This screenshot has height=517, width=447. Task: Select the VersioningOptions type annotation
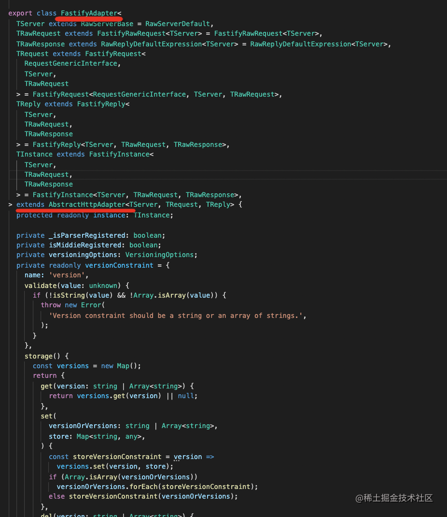click(x=159, y=255)
